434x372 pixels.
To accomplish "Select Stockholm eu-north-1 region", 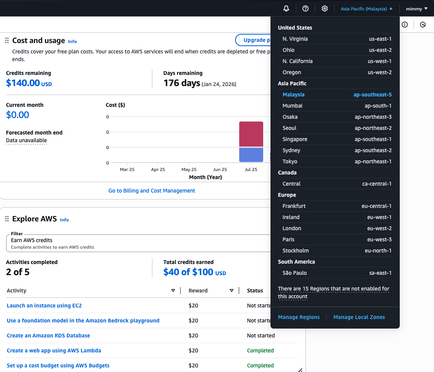I will (335, 251).
